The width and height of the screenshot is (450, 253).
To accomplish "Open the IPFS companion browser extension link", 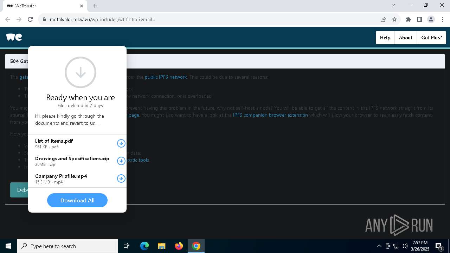I will click(270, 115).
